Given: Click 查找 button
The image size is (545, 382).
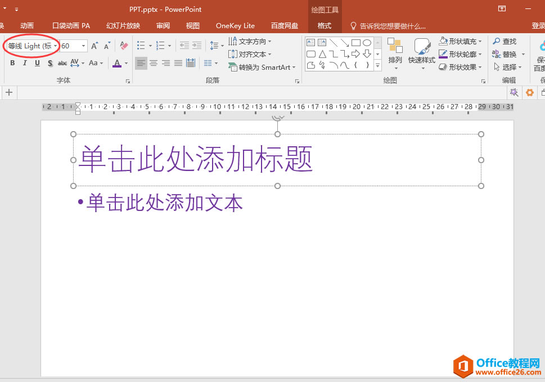Looking at the screenshot, I should [505, 42].
